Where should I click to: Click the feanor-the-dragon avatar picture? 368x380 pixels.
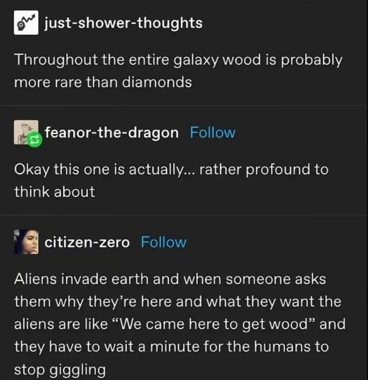click(x=26, y=132)
